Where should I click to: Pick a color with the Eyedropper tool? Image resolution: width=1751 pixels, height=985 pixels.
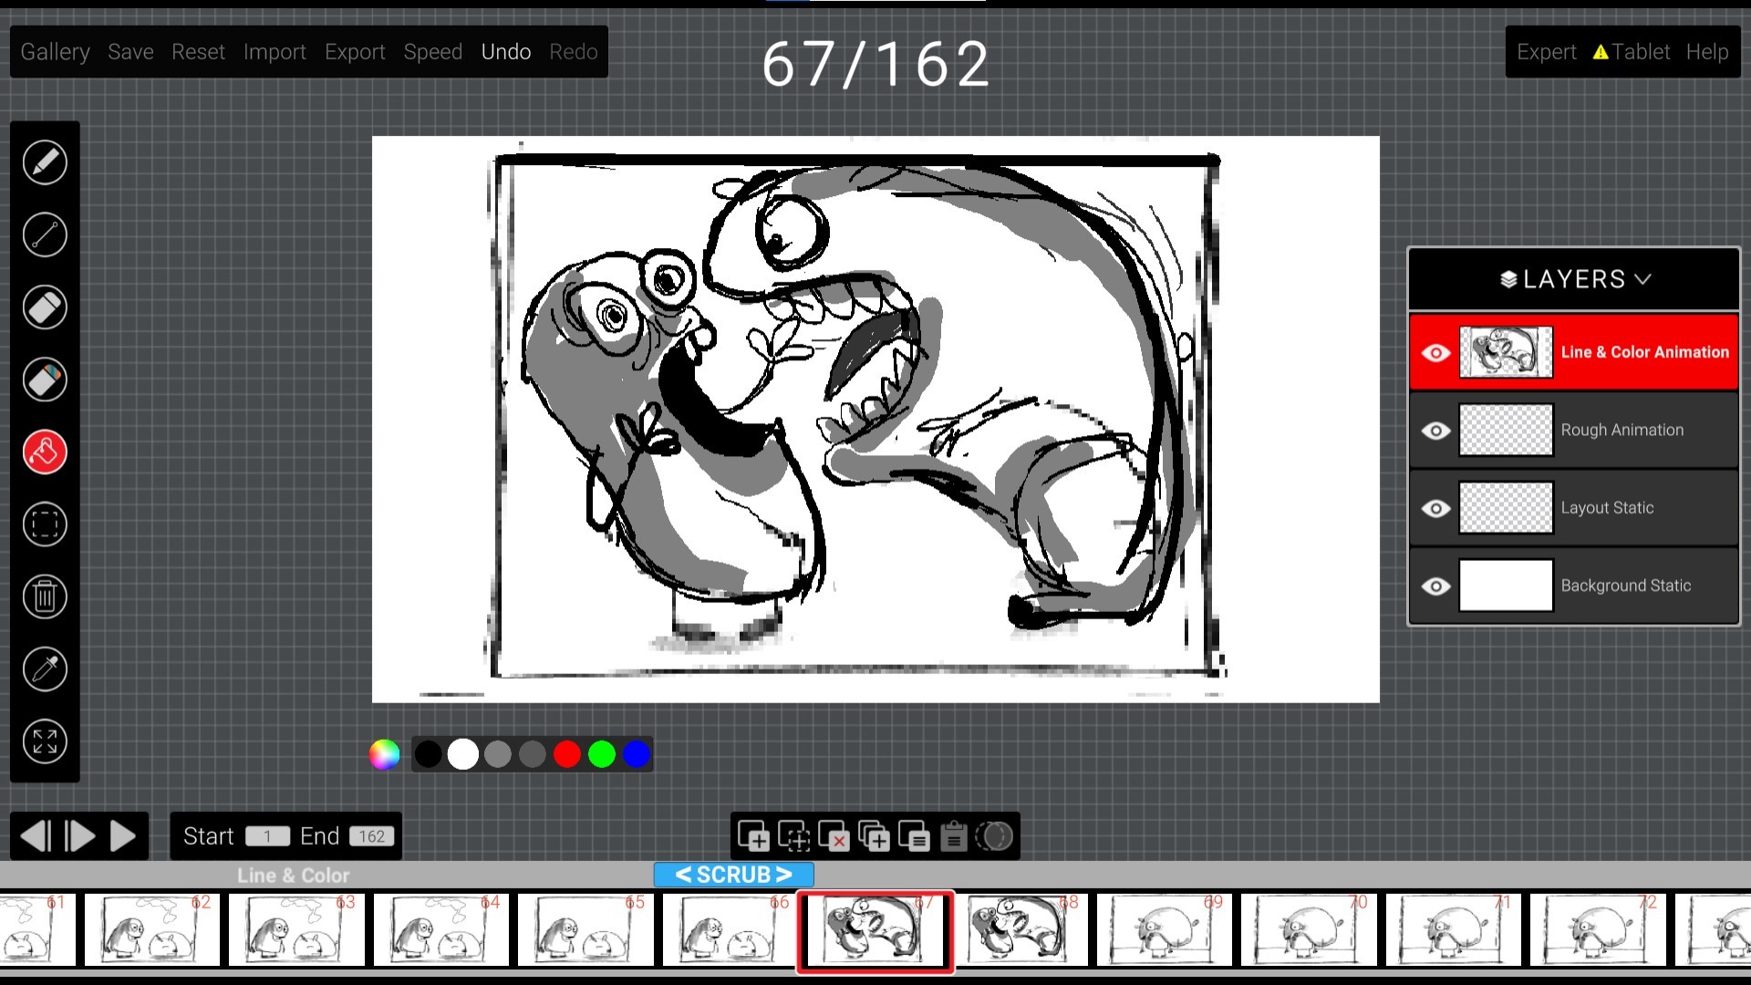(44, 669)
